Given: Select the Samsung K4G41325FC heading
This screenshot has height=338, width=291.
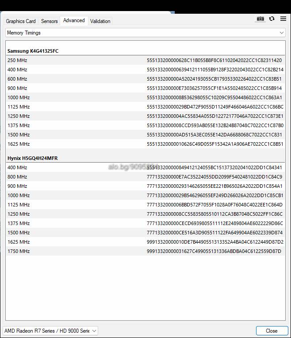Looking at the screenshot, I should coord(33,51).
